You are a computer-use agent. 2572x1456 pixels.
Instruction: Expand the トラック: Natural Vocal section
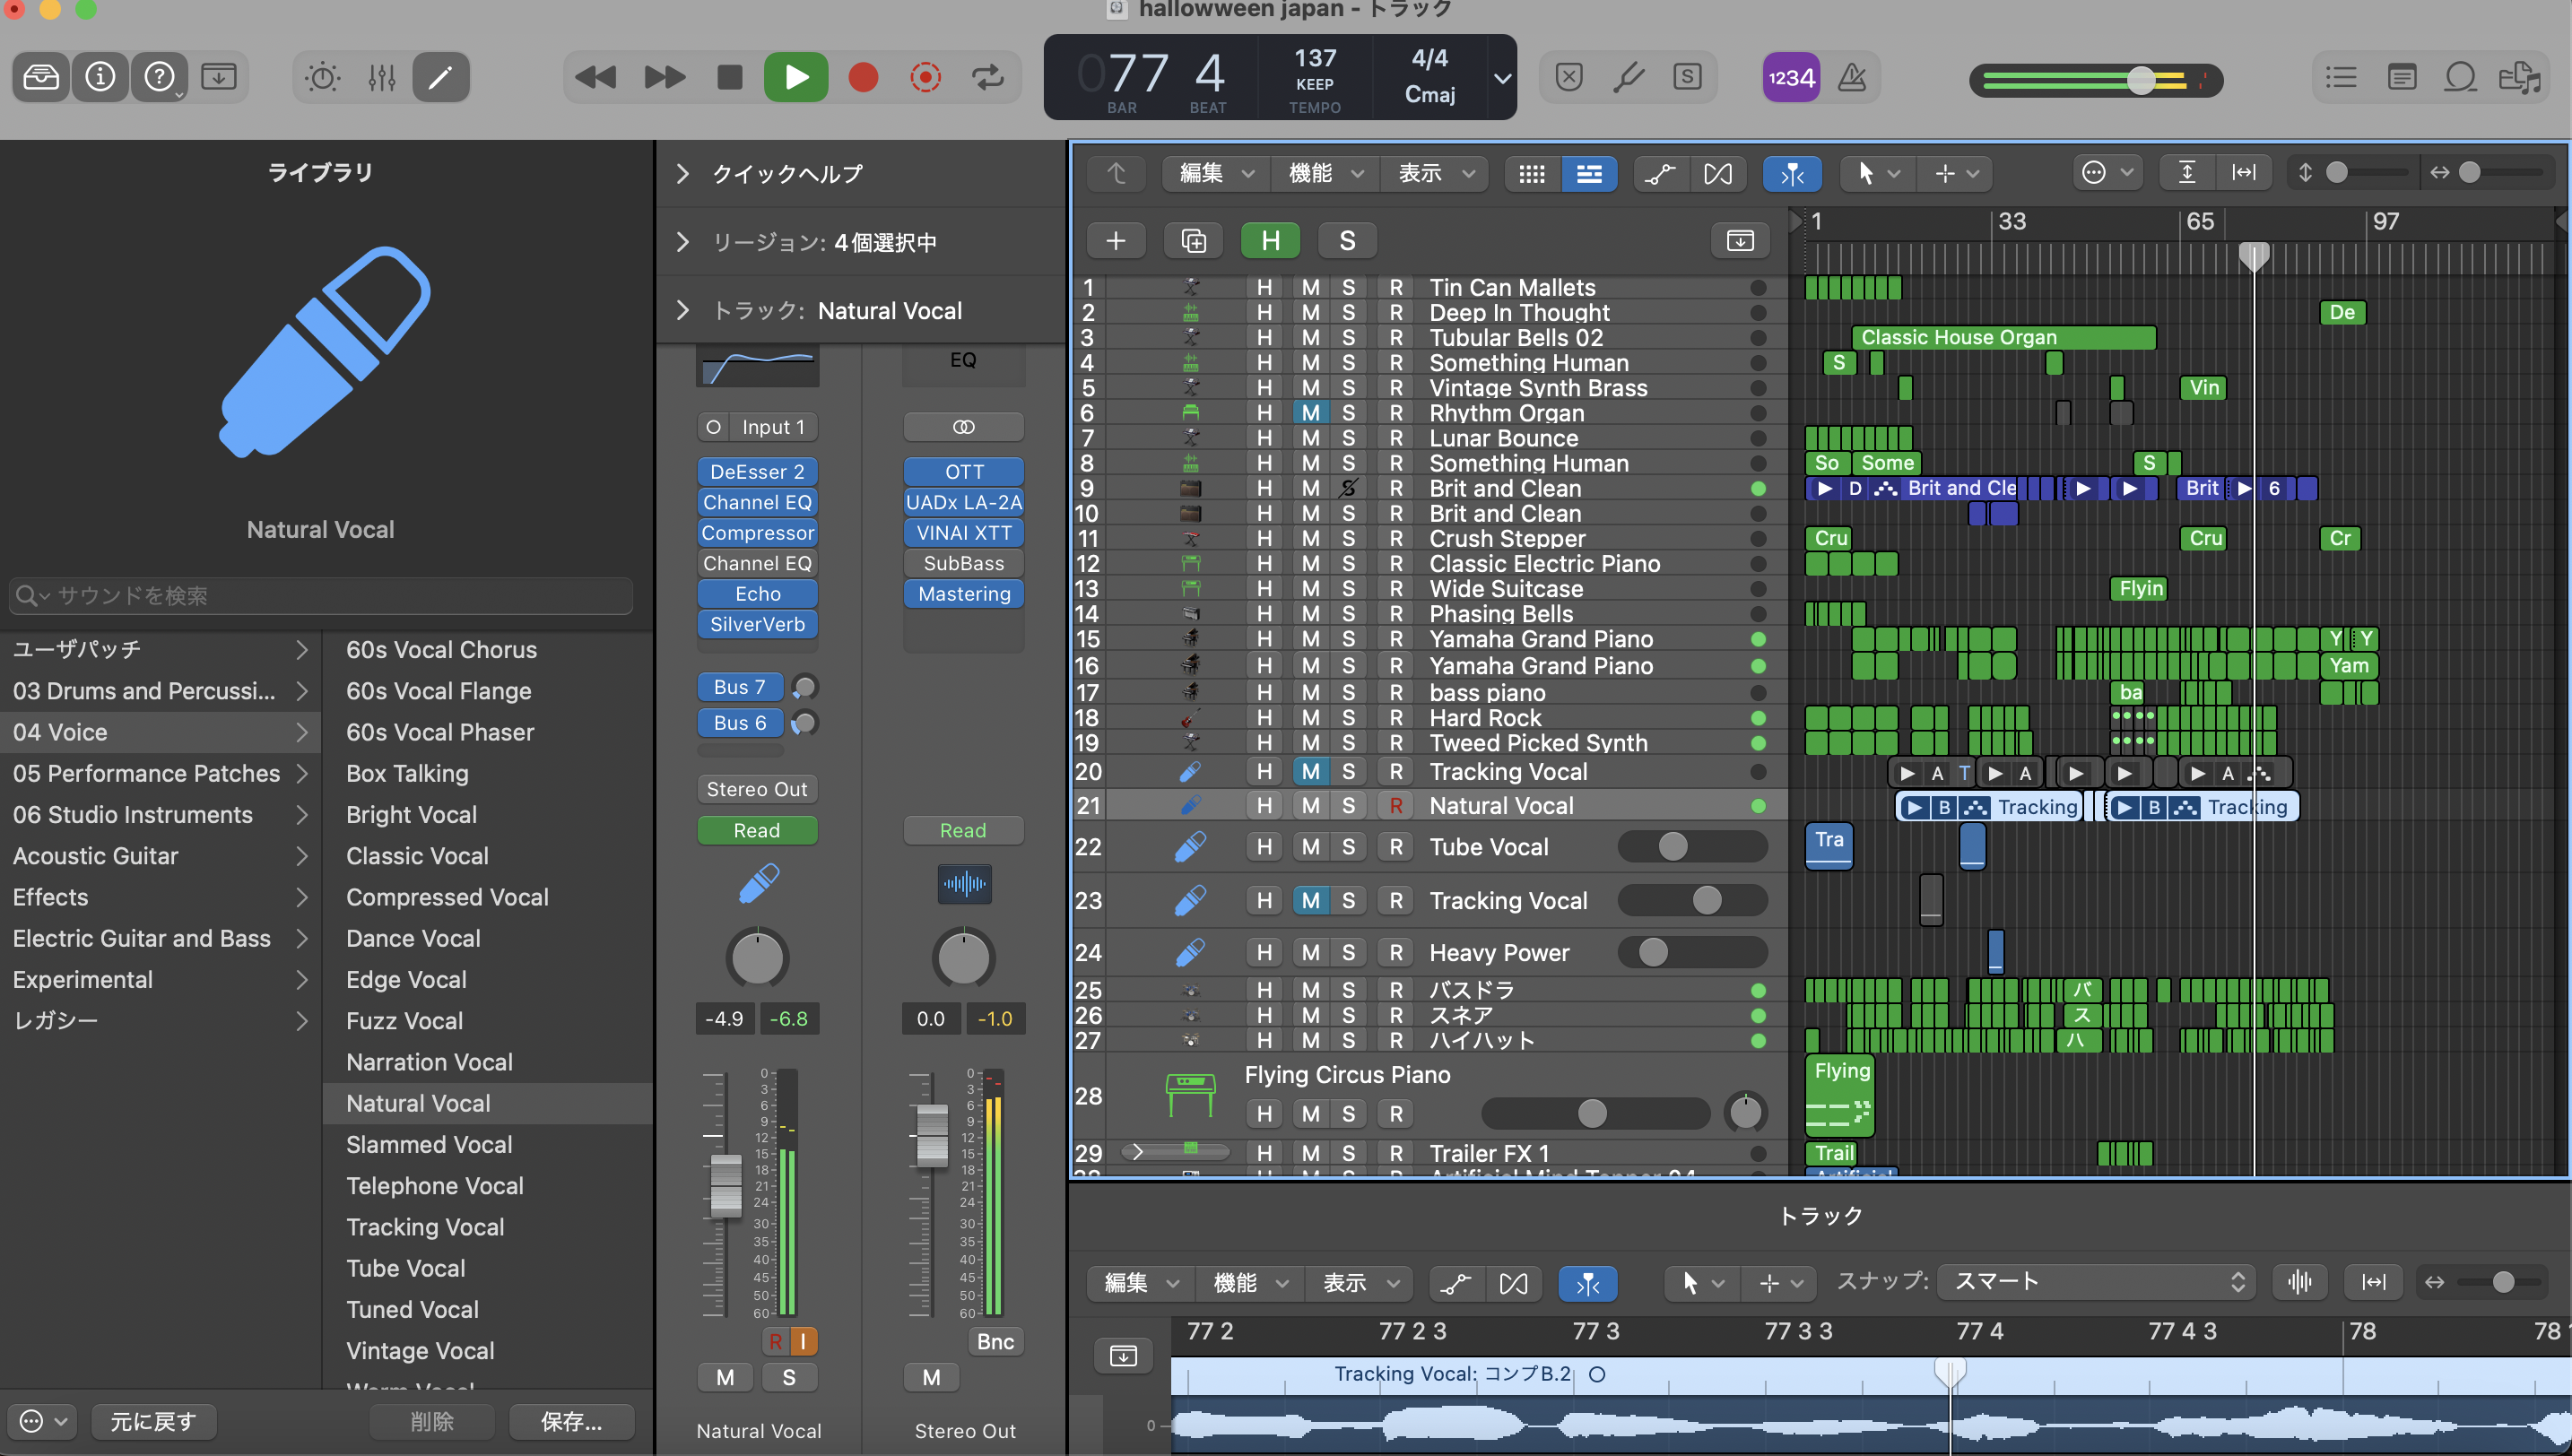[683, 311]
